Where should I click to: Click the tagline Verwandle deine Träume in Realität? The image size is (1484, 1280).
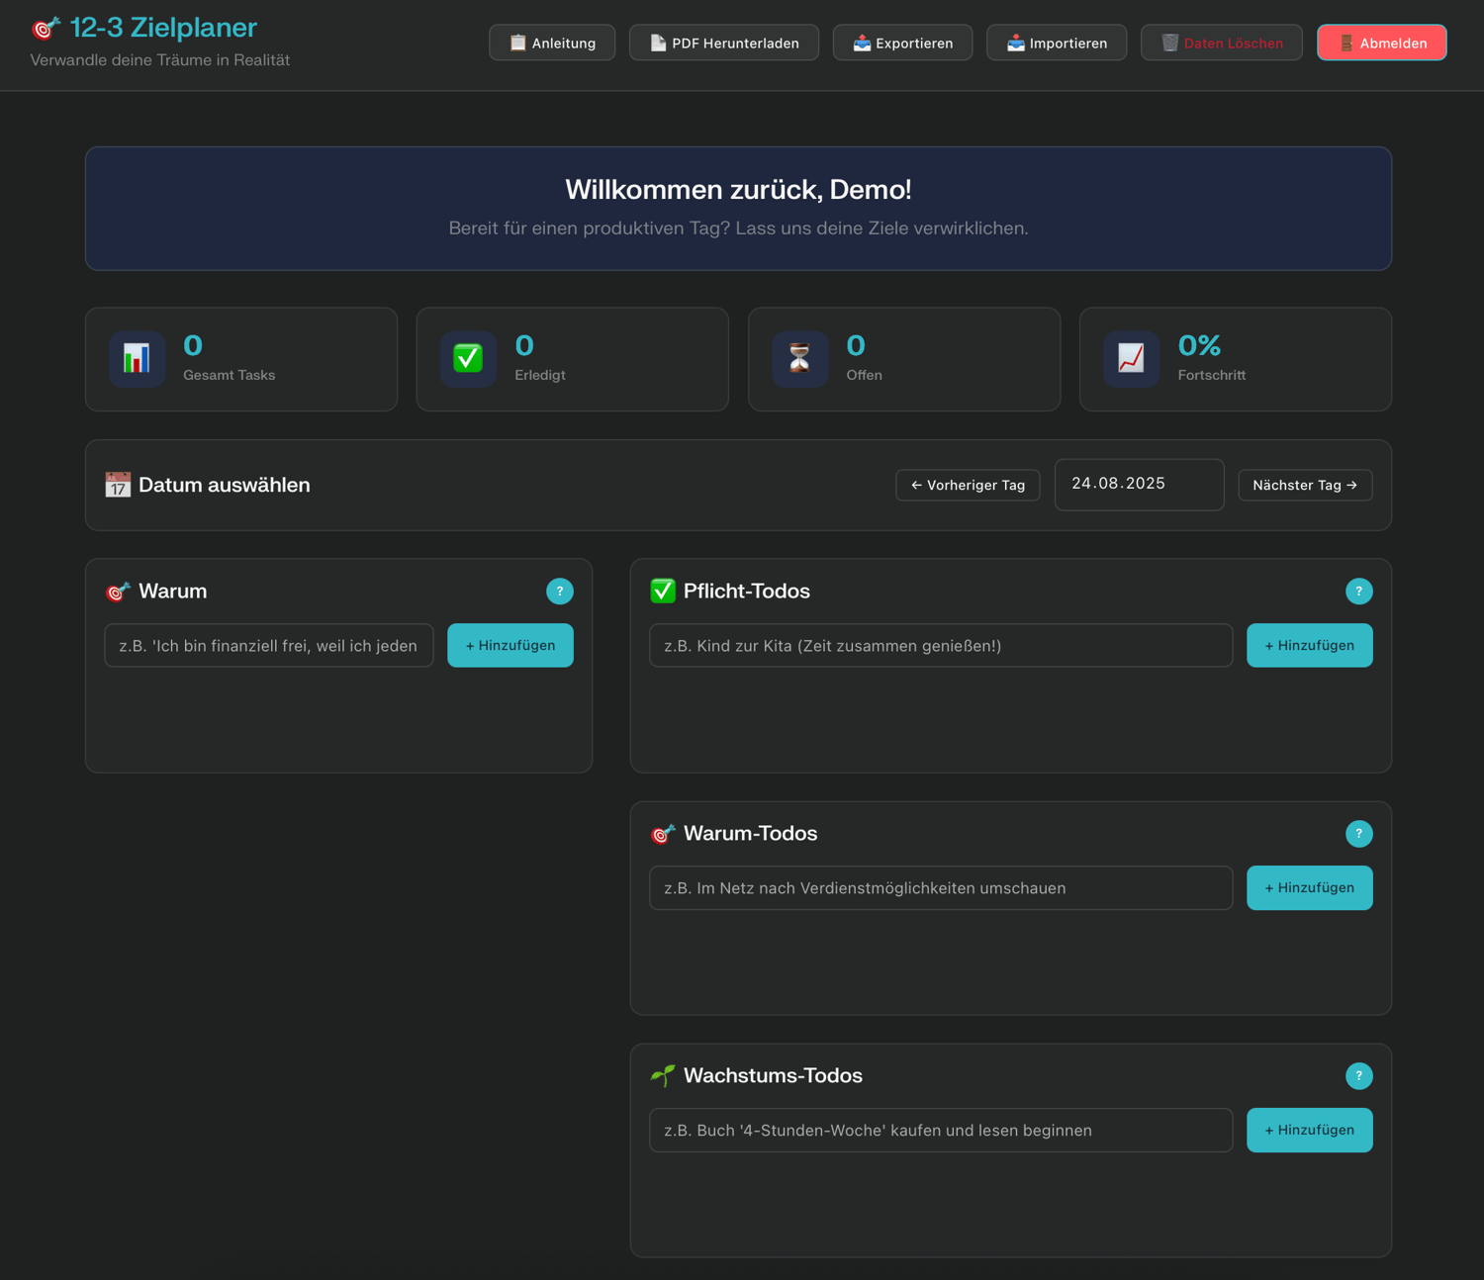click(160, 60)
